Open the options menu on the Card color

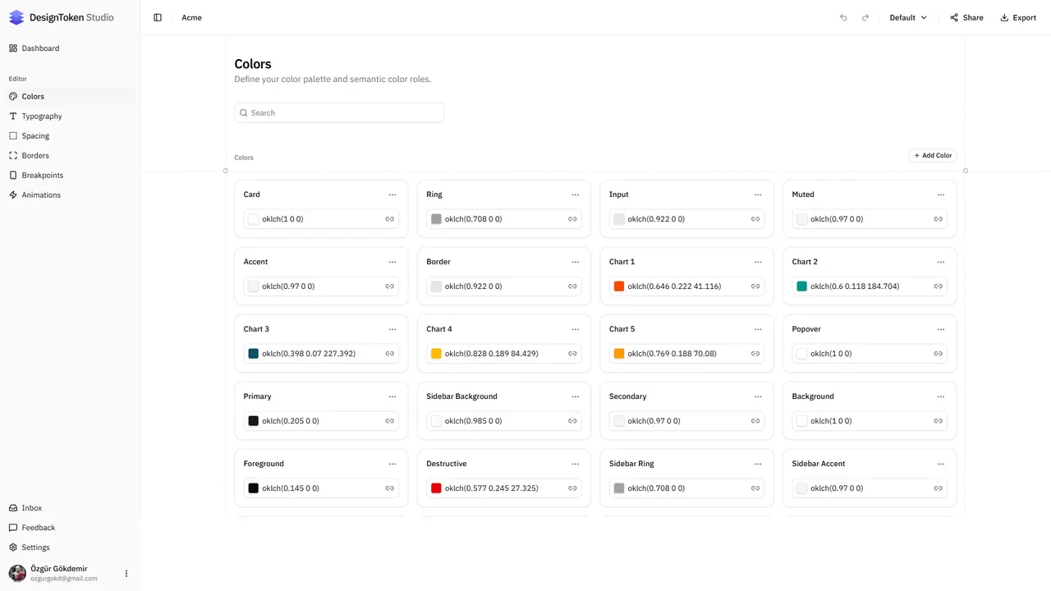[x=392, y=195]
